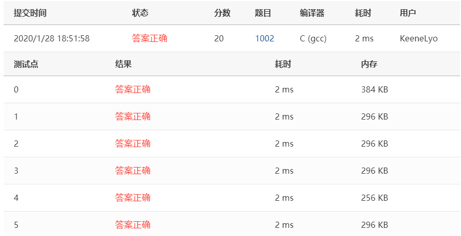Click 296 KB memory for test point 1
The height and width of the screenshot is (236, 461).
(x=374, y=116)
